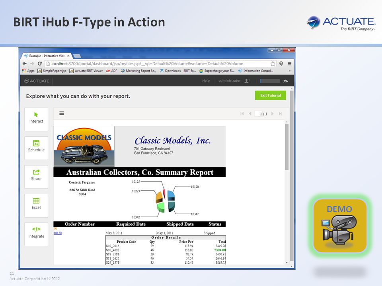Open the Supercharge your BI bookmark

point(217,71)
